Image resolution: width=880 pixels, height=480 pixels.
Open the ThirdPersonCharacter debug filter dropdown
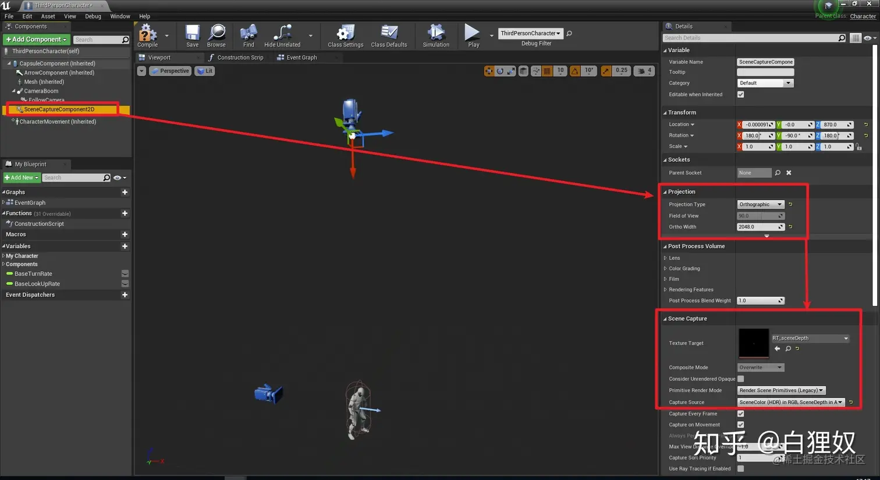(530, 33)
